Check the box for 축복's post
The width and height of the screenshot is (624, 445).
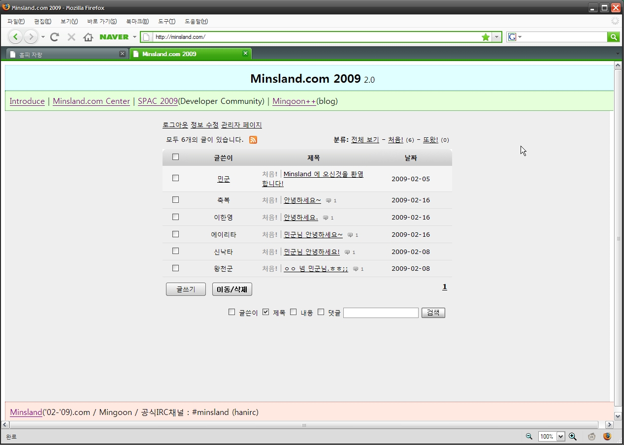coord(175,200)
